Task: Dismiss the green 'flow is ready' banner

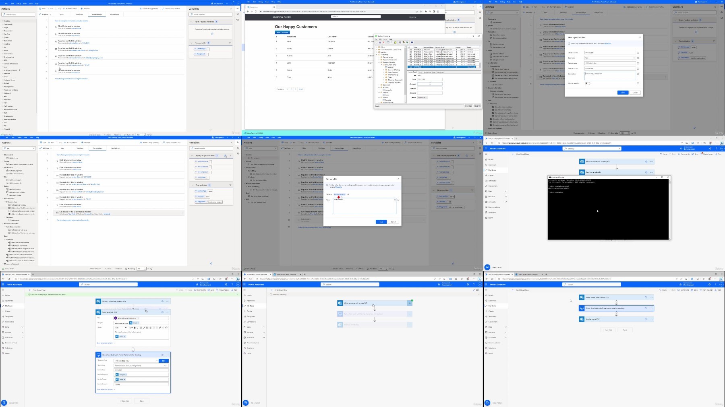Action: pyautogui.click(x=237, y=294)
